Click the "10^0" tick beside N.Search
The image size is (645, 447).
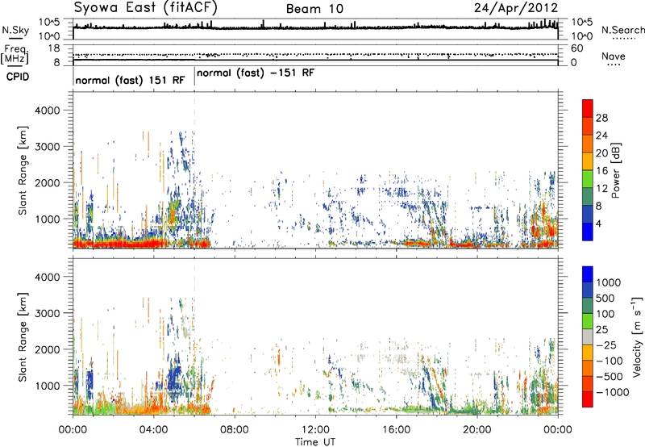(582, 36)
